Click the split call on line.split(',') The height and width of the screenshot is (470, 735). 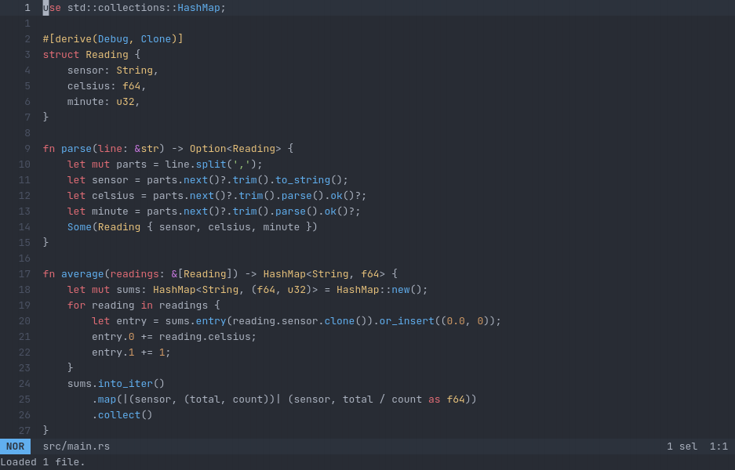(x=211, y=164)
